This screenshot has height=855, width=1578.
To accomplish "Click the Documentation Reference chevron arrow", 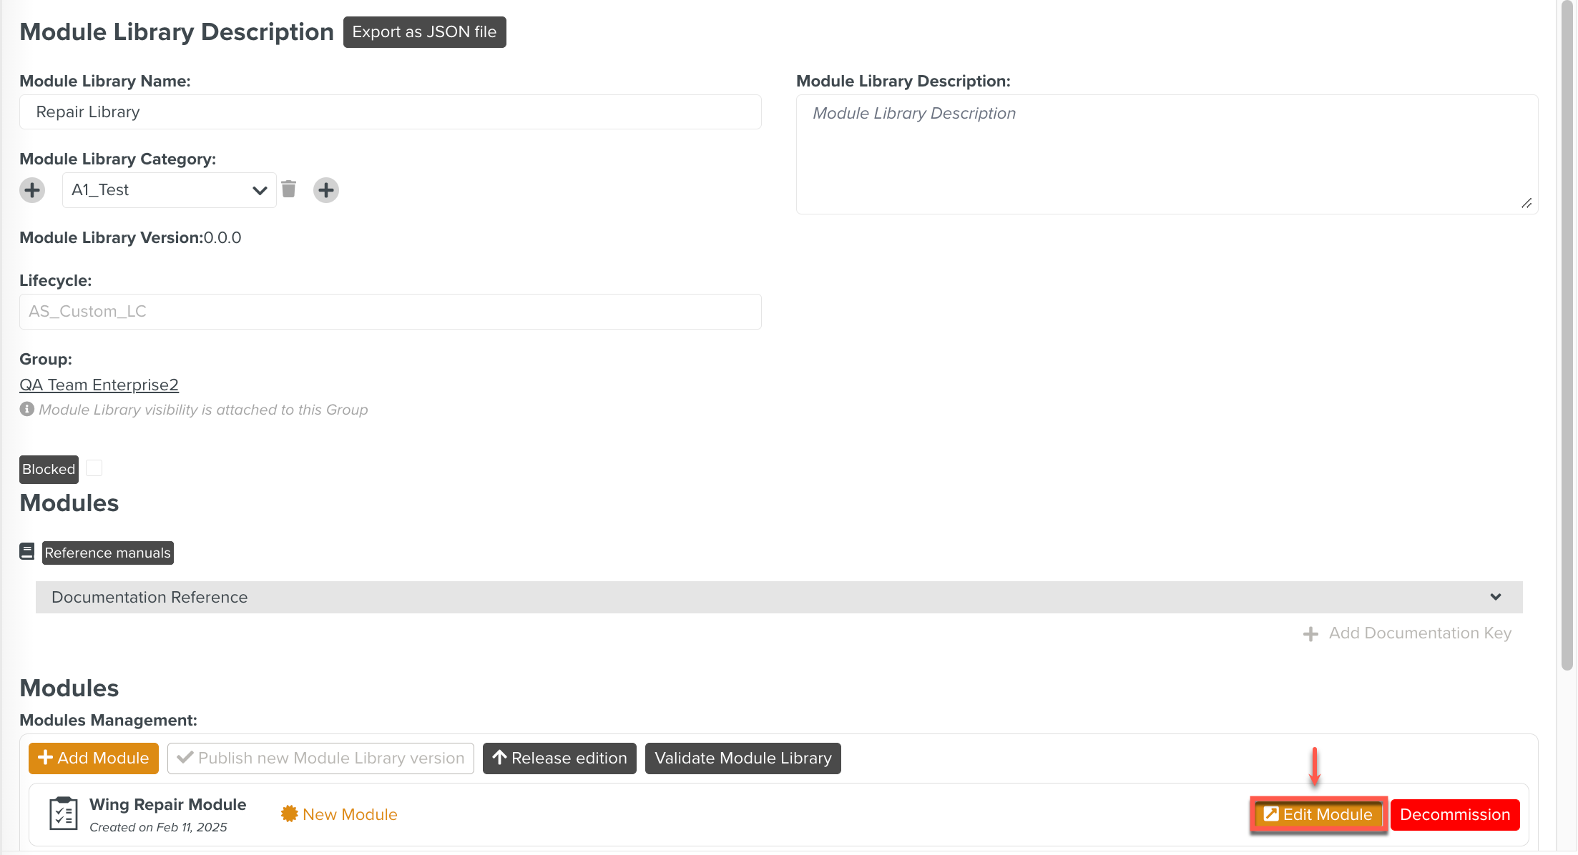I will 1496,597.
